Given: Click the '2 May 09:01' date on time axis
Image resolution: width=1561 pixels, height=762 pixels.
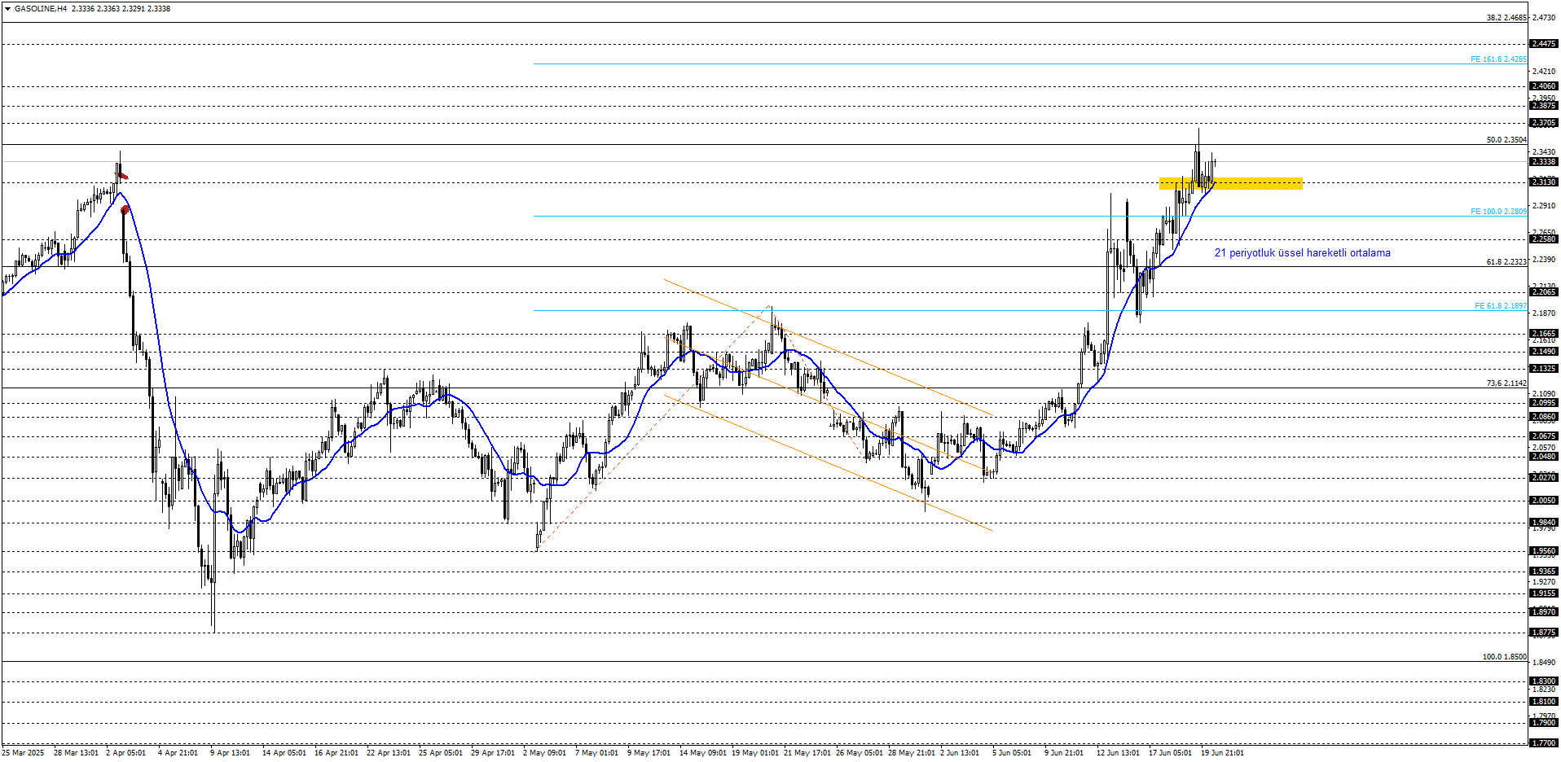Looking at the screenshot, I should (544, 753).
